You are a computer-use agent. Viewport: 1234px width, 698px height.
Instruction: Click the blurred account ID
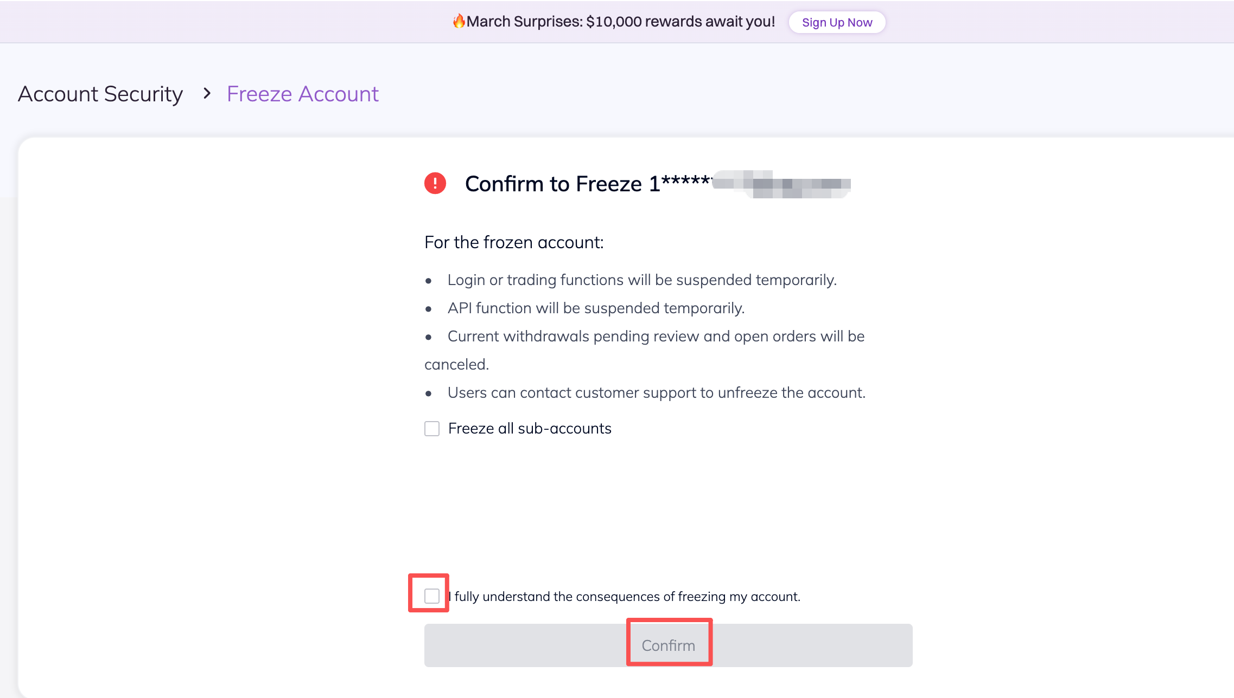(781, 184)
